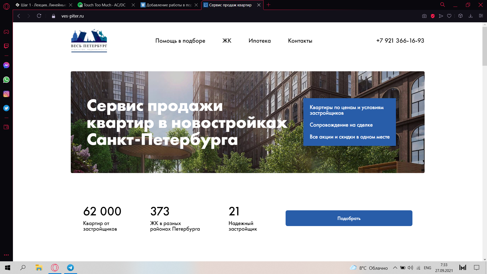
Task: Open sidebar three-dot setup menu
Action: (6, 255)
